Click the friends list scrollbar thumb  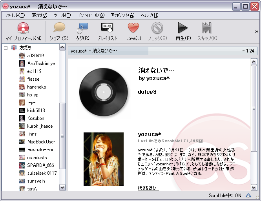pyautogui.click(x=62, y=136)
